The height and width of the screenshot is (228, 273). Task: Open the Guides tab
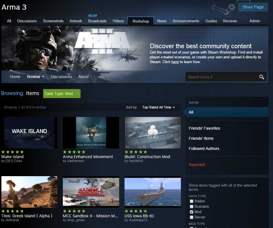point(211,21)
